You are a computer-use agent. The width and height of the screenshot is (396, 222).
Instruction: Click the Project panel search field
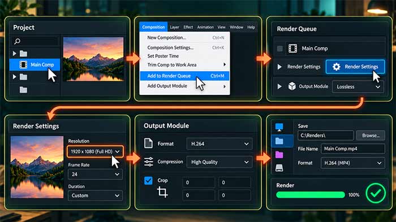[x=35, y=41]
